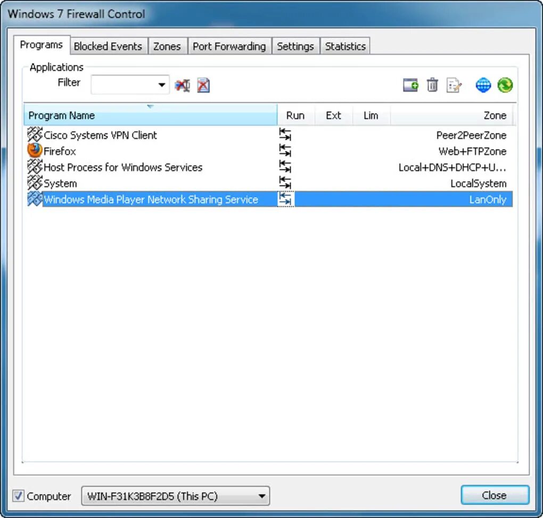Click the add application icon with green plus
Image resolution: width=543 pixels, height=518 pixels.
(411, 85)
